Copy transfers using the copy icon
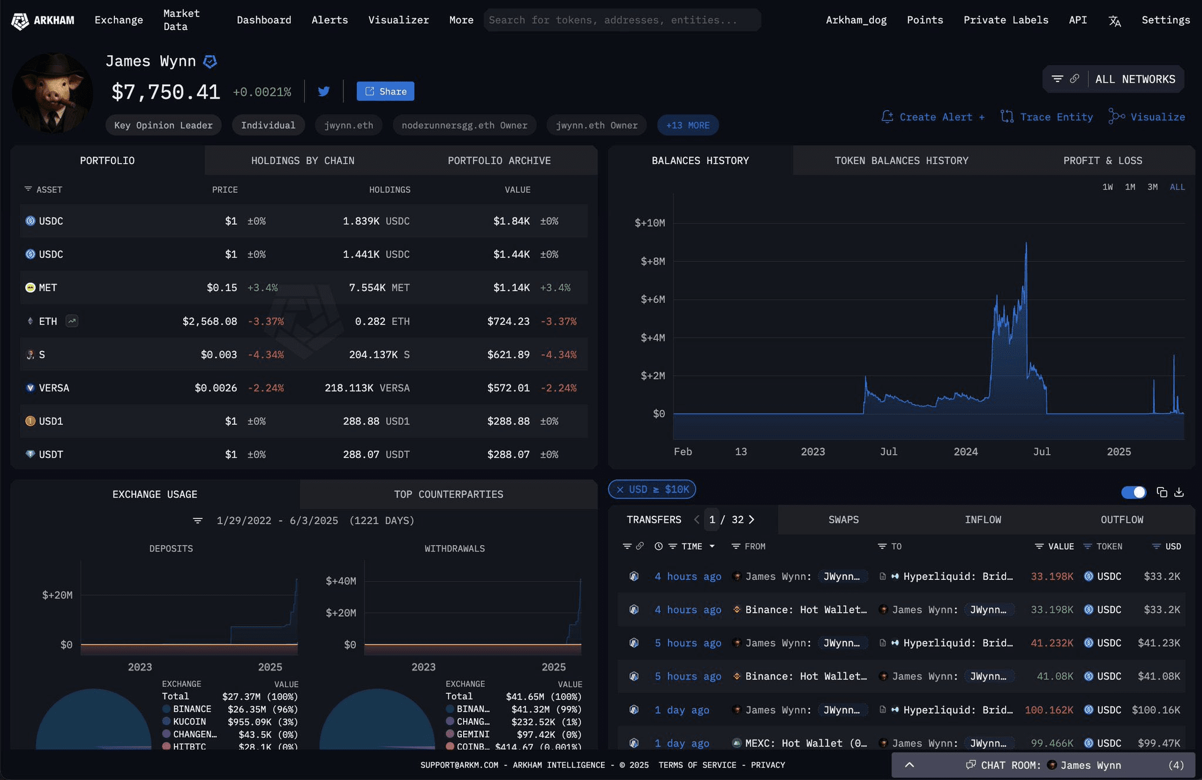The image size is (1202, 780). coord(1162,492)
